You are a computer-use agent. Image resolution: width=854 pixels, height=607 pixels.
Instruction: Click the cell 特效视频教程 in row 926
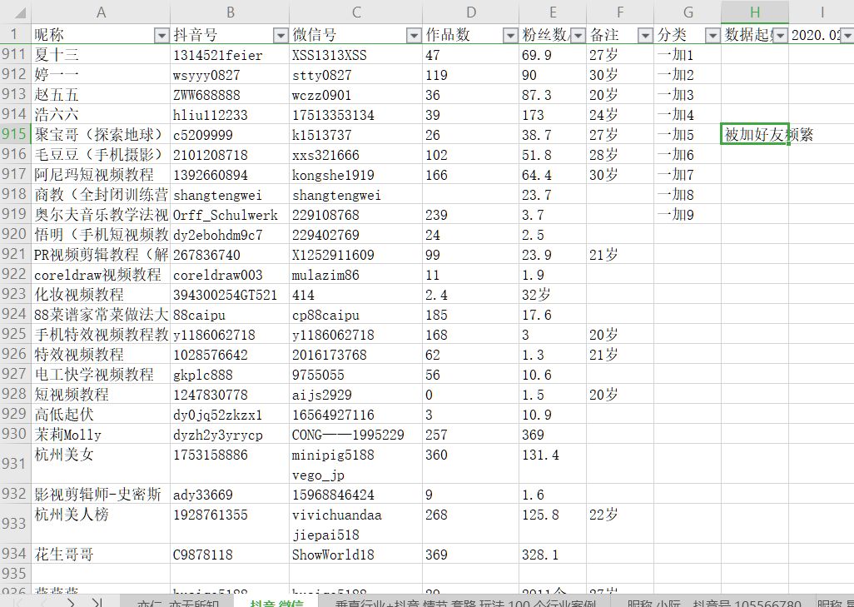tap(101, 354)
